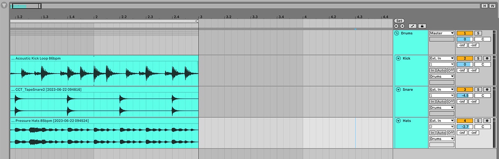Solo the Kick track
499x159 pixels.
coord(478,58)
